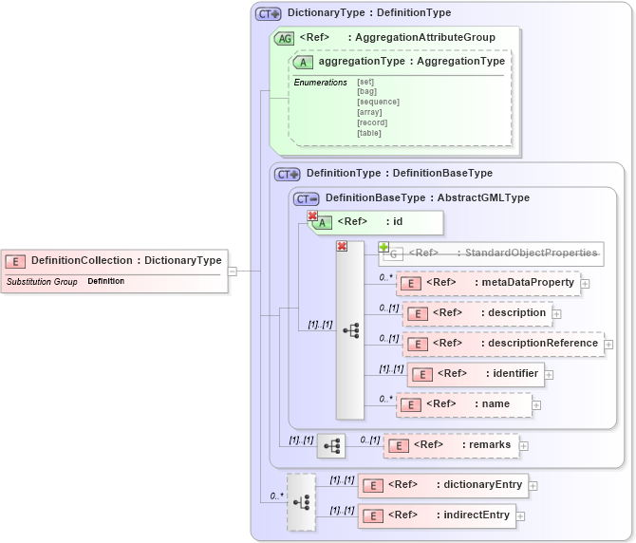Click the [array] enumeration value
The image size is (636, 543).
pyautogui.click(x=369, y=112)
